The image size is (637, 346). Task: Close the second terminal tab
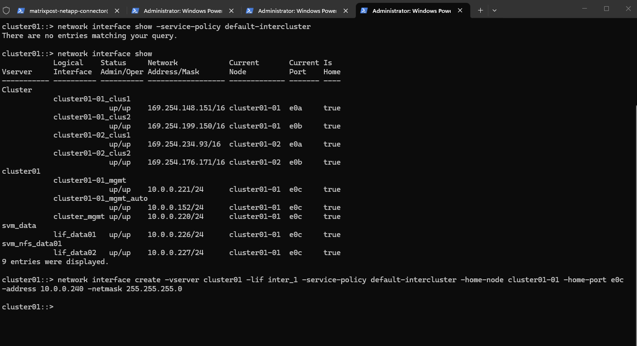click(232, 10)
